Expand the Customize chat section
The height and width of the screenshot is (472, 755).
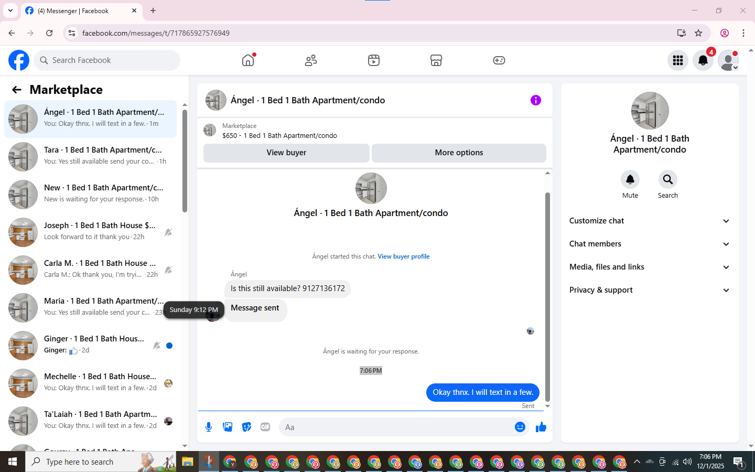650,221
